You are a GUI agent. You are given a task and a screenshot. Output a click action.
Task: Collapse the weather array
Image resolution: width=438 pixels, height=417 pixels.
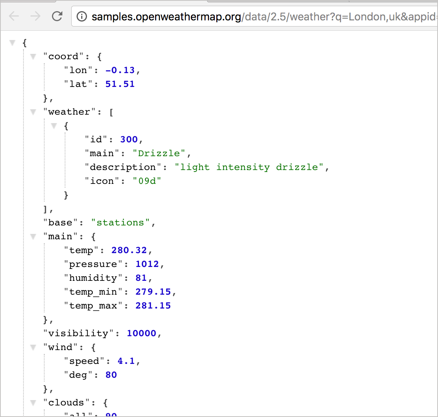[x=33, y=112]
